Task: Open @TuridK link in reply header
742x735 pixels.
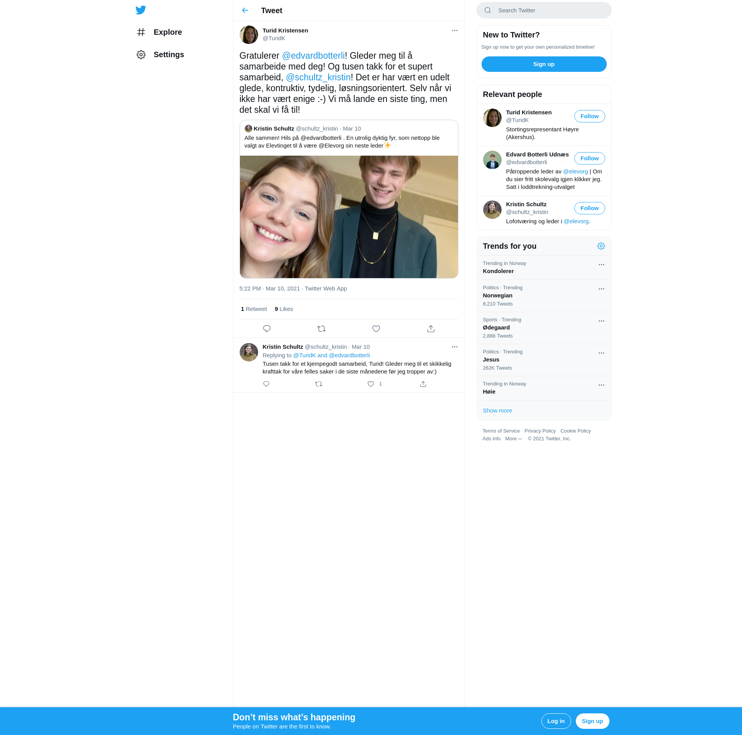Action: pyautogui.click(x=305, y=355)
